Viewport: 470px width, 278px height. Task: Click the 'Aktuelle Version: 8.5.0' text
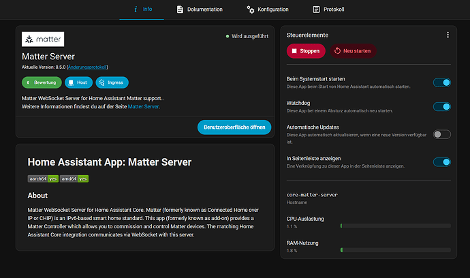[x=44, y=67]
